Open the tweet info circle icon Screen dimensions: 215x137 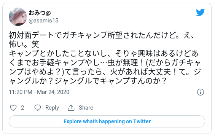tap(201, 92)
